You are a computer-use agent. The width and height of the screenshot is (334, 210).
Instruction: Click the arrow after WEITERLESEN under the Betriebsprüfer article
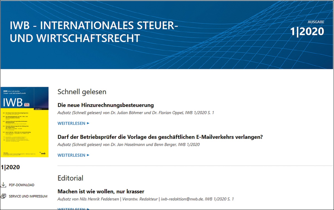click(88, 155)
